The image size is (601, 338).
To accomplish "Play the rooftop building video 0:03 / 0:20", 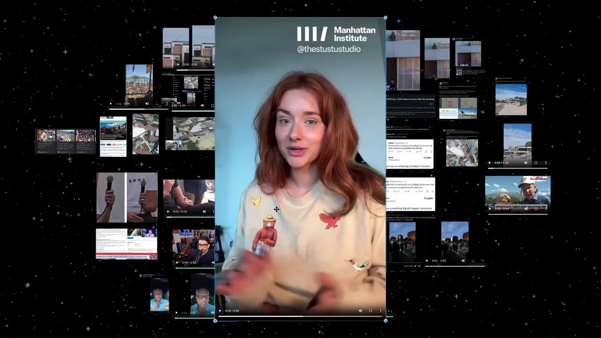I will [x=177, y=64].
